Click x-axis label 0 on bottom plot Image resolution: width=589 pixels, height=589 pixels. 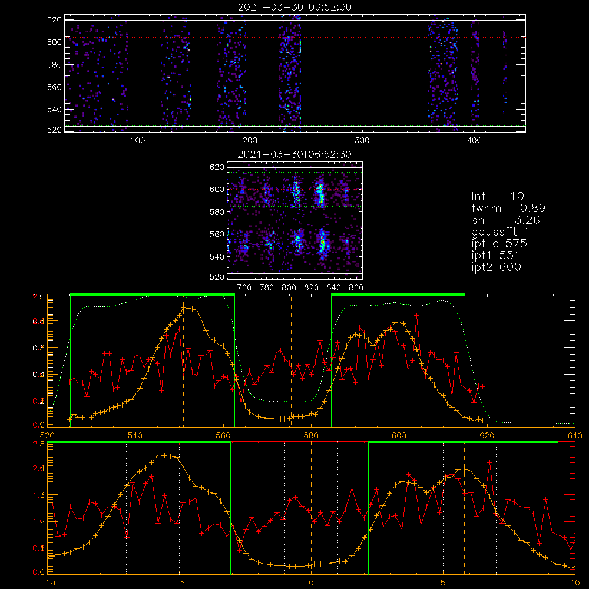[x=311, y=583]
